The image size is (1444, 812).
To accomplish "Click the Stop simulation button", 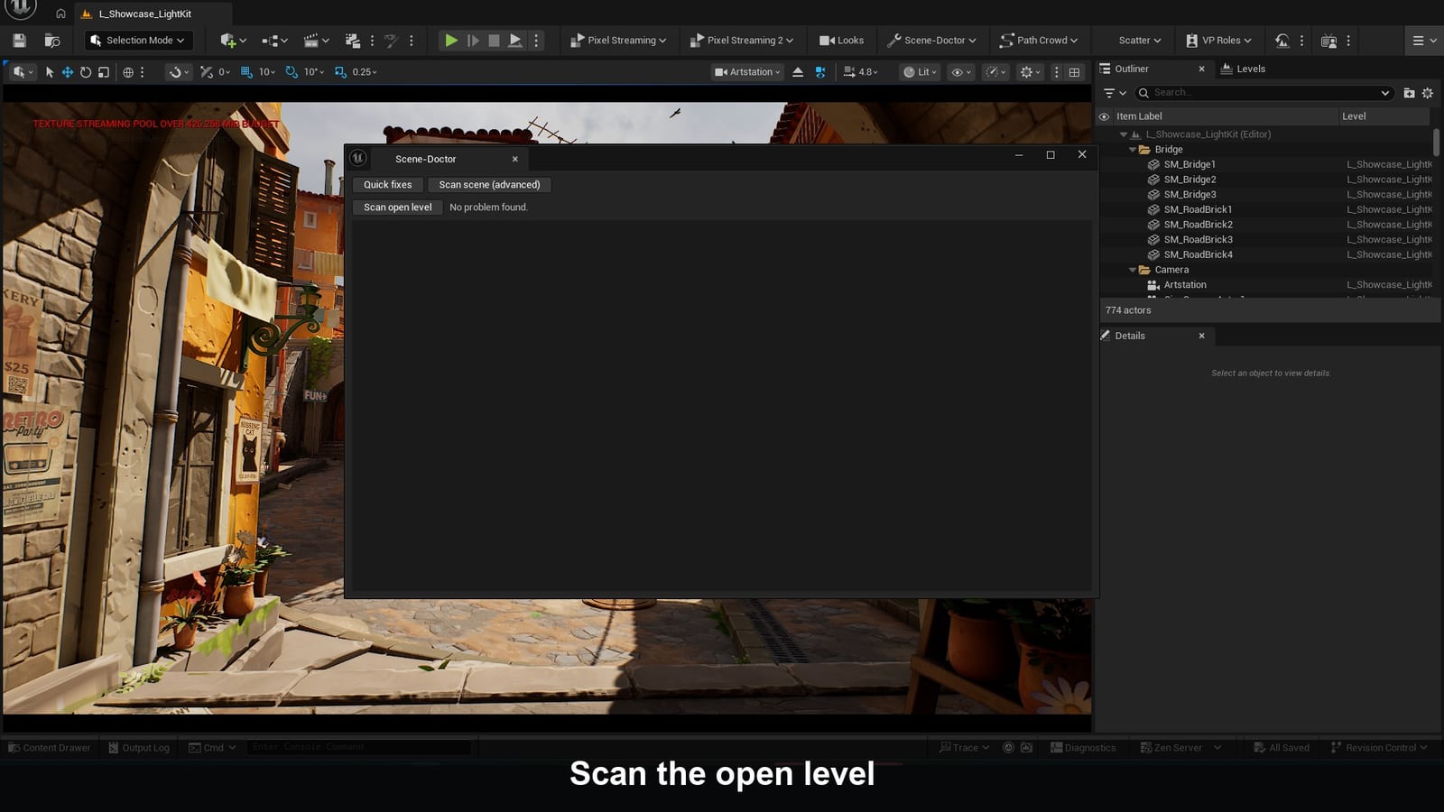I will [494, 41].
